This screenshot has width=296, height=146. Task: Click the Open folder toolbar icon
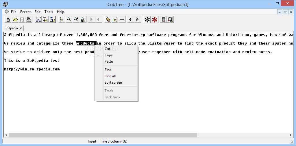tap(15, 20)
